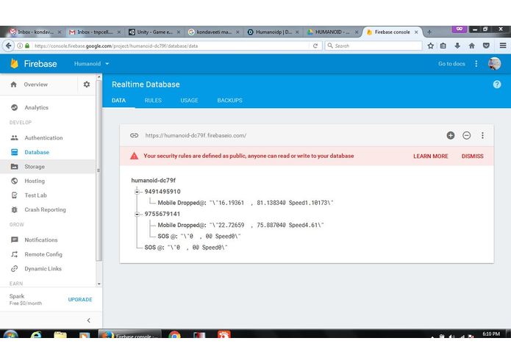Image resolution: width=511 pixels, height=363 pixels.
Task: Click the browser back button
Action: pyautogui.click(x=9, y=46)
